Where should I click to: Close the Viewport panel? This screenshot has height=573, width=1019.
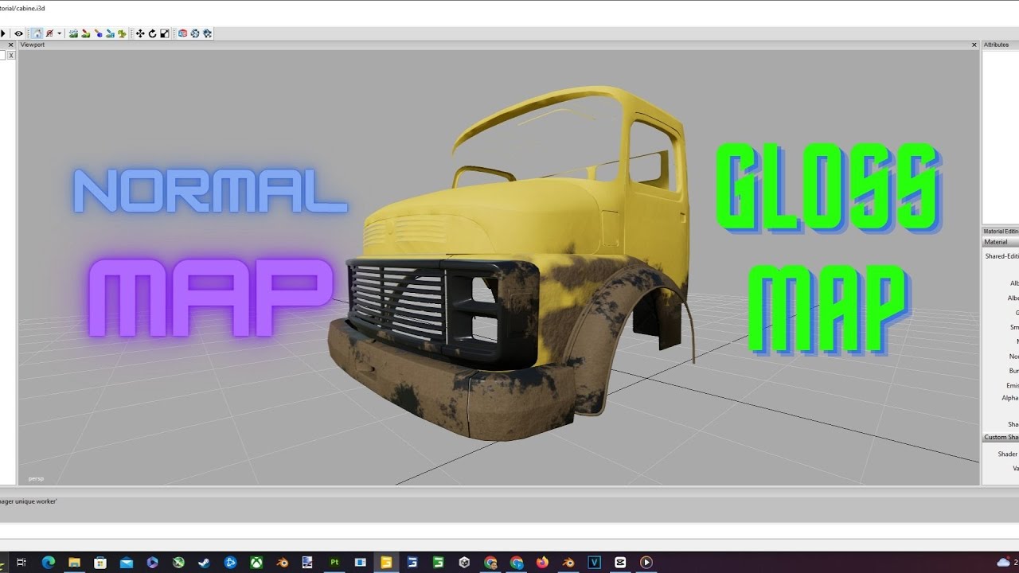click(x=974, y=45)
